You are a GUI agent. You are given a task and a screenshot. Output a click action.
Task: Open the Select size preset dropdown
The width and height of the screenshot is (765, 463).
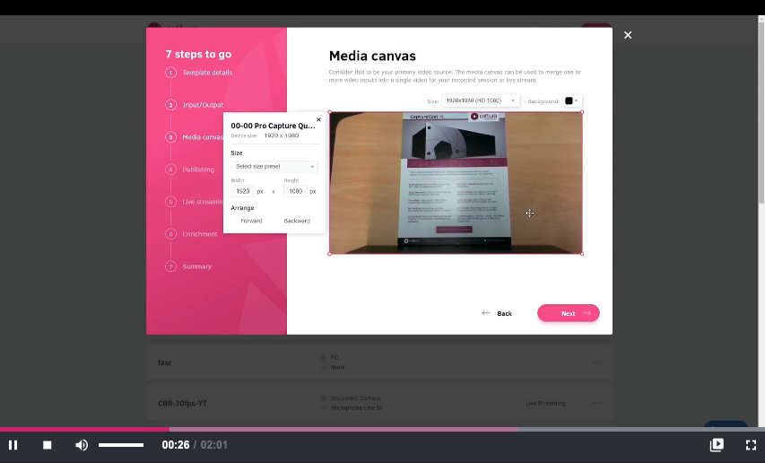click(x=274, y=166)
